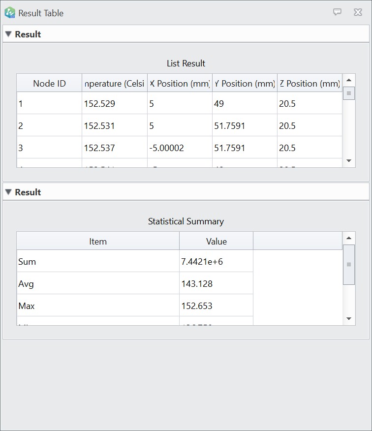The image size is (372, 431).
Task: Click X Position (mm) column header
Action: [180, 84]
